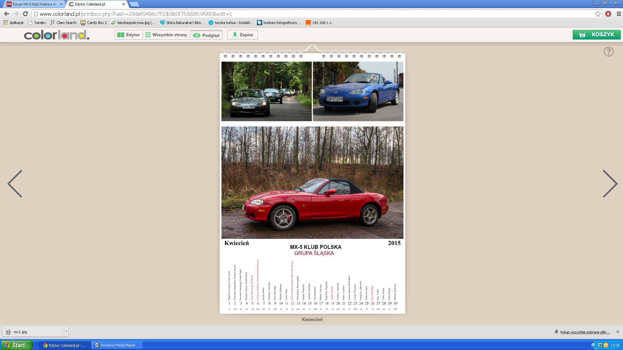
Task: Click the 2015 year label
Action: click(394, 243)
